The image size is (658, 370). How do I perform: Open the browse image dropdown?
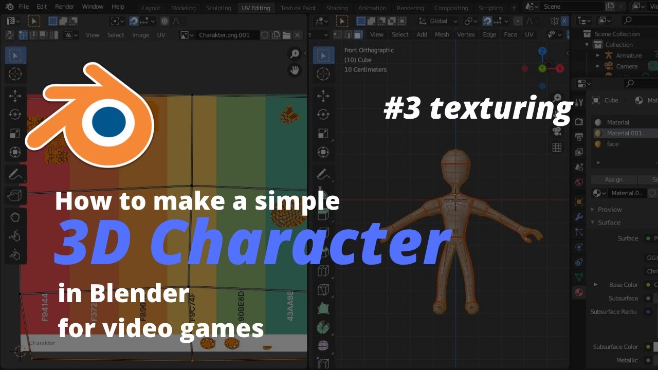[x=187, y=35]
